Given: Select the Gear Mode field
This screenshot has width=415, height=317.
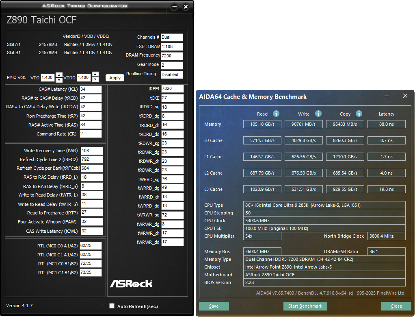Looking at the screenshot, I should click(172, 65).
